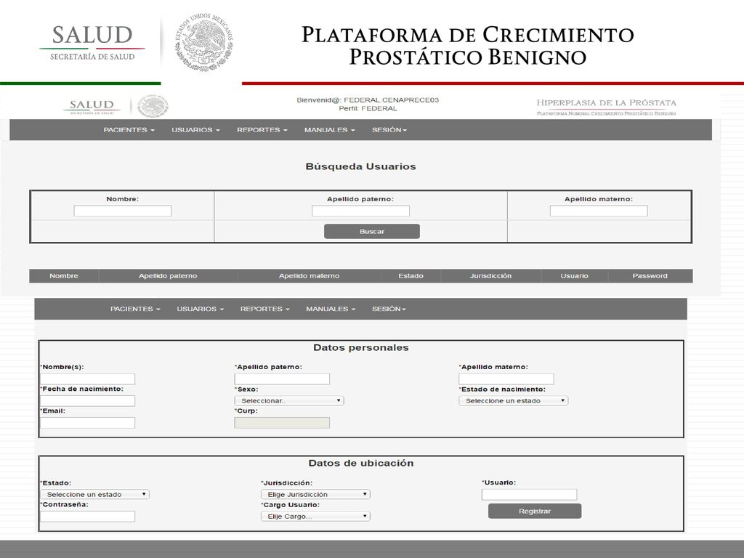The image size is (744, 558).
Task: Open SESIÓN menu in lower navigation bar
Action: (389, 309)
